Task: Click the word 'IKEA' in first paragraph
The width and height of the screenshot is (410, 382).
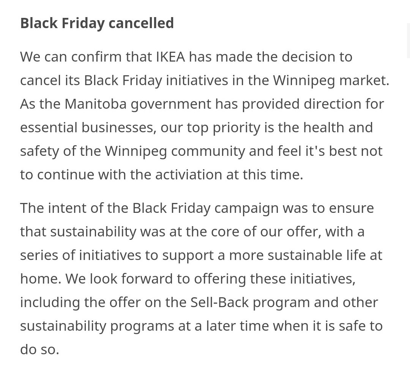Action: click(x=170, y=57)
